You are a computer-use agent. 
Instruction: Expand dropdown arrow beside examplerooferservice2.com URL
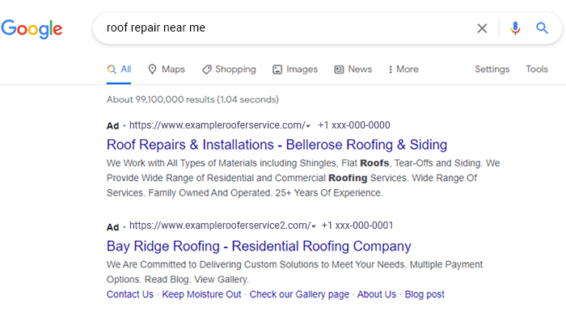314,226
